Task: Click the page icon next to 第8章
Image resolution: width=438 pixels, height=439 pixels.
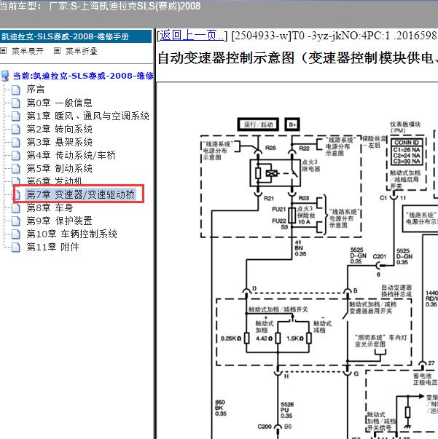Action: tap(16, 207)
